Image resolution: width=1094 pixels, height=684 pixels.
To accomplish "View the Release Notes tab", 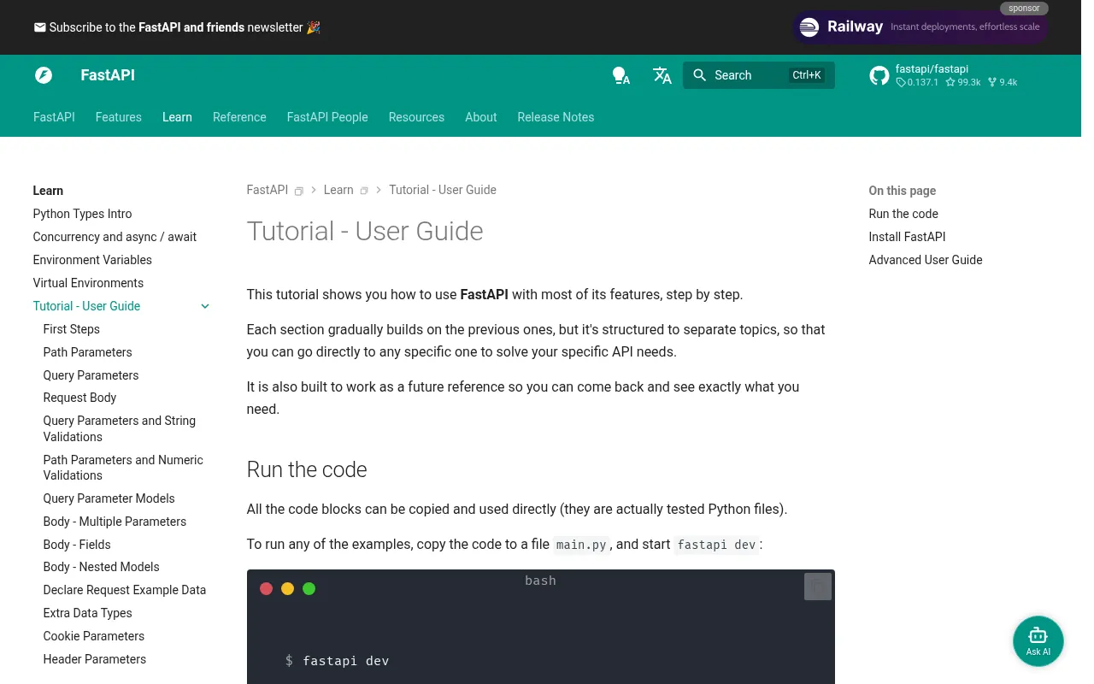I will 556,117.
